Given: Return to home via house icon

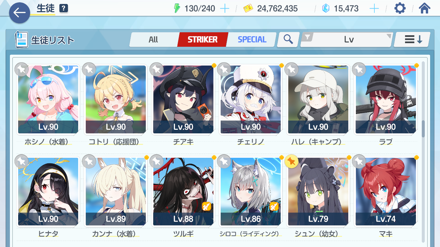Looking at the screenshot, I should click(424, 8).
